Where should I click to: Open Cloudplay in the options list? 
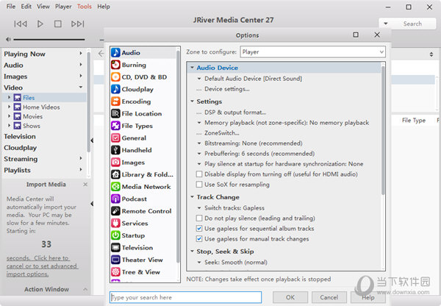tap(143, 89)
